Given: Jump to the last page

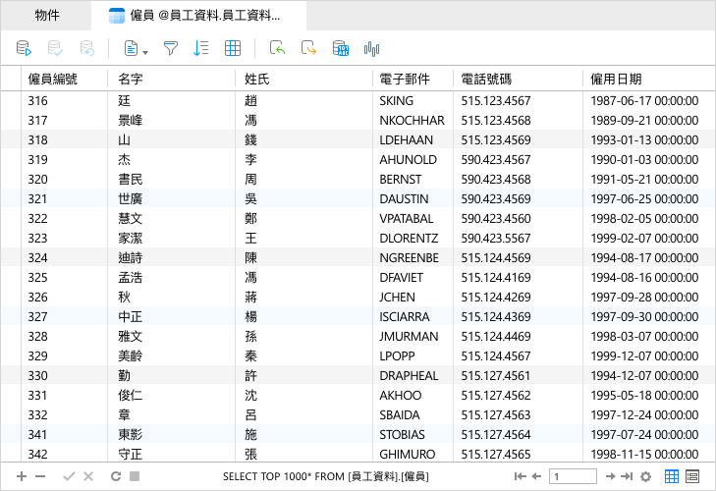Looking at the screenshot, I should (x=627, y=476).
